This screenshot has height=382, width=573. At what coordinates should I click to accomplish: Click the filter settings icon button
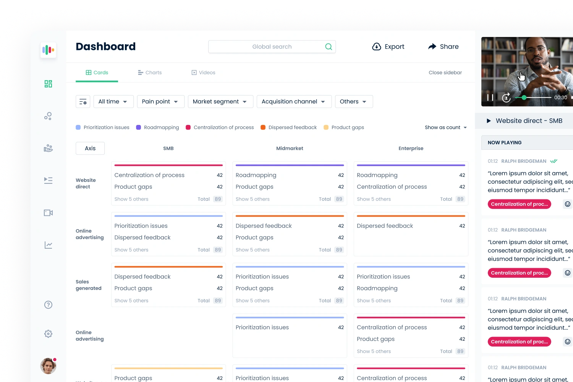(83, 102)
